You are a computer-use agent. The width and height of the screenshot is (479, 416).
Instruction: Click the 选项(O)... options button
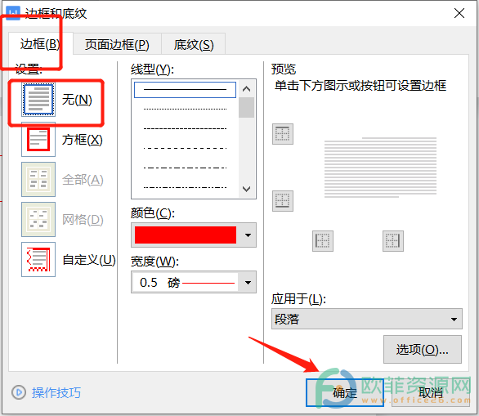[422, 350]
